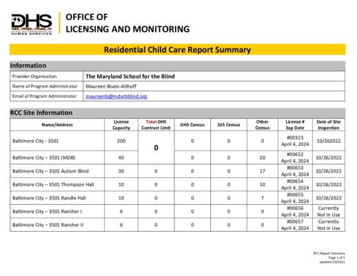Image resolution: width=357 pixels, height=276 pixels.
Task: Click 'RCC Report Summary' footer text
Action: 329,253
